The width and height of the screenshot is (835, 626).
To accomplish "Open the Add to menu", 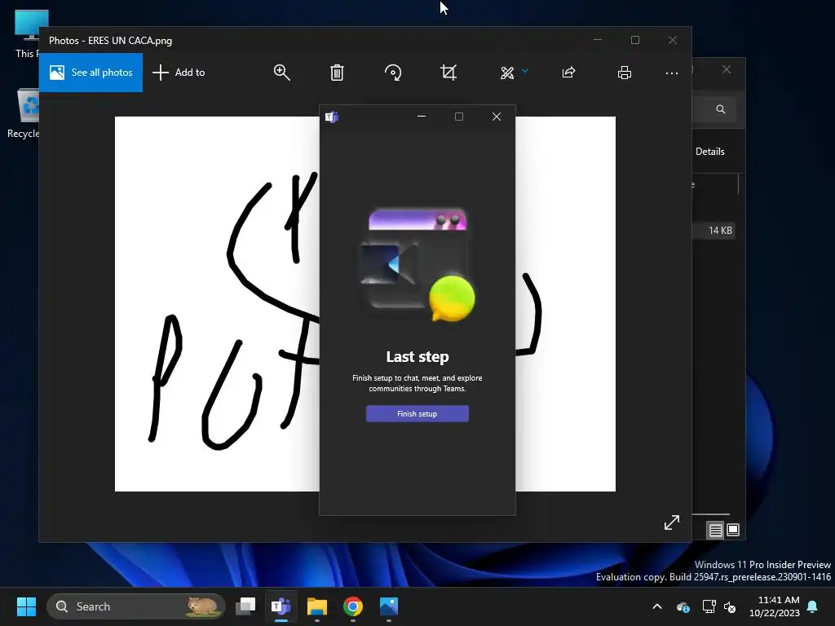I will coord(179,73).
